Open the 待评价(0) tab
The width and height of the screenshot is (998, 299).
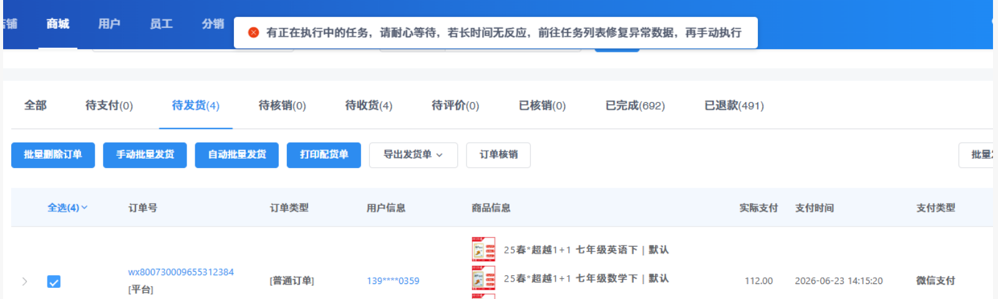455,105
